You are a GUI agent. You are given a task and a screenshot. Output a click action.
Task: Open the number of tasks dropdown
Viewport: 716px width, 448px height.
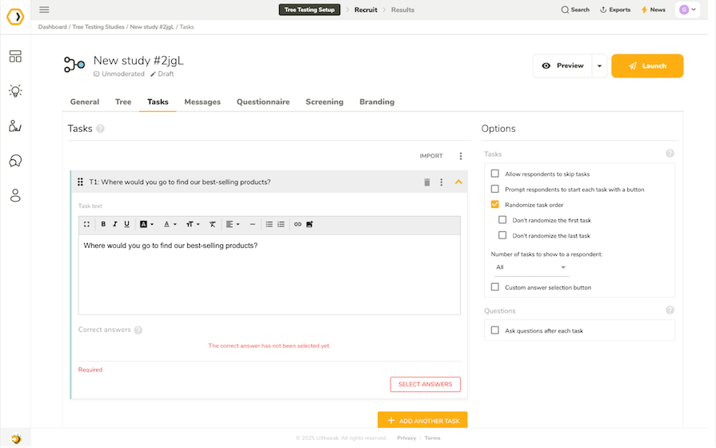pyautogui.click(x=531, y=267)
